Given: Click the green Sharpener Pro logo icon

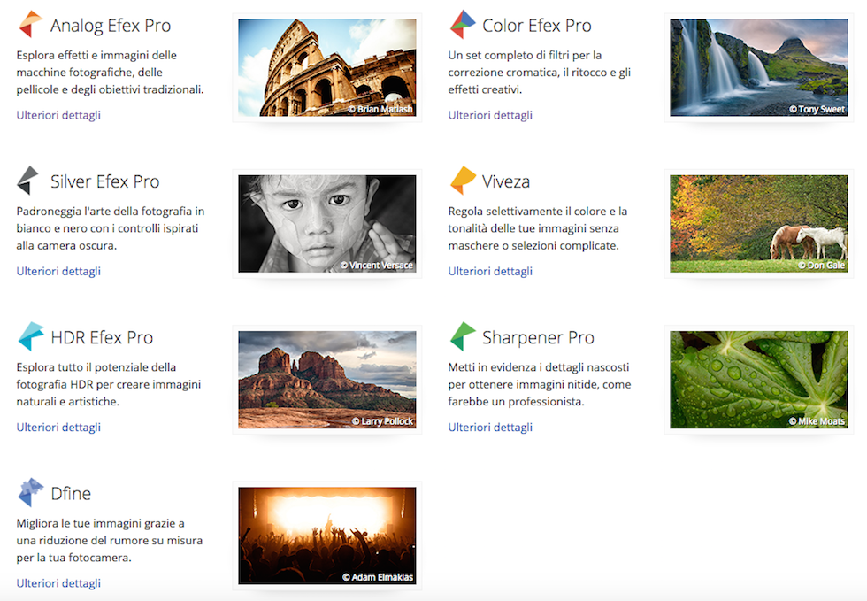Looking at the screenshot, I should click(x=463, y=336).
